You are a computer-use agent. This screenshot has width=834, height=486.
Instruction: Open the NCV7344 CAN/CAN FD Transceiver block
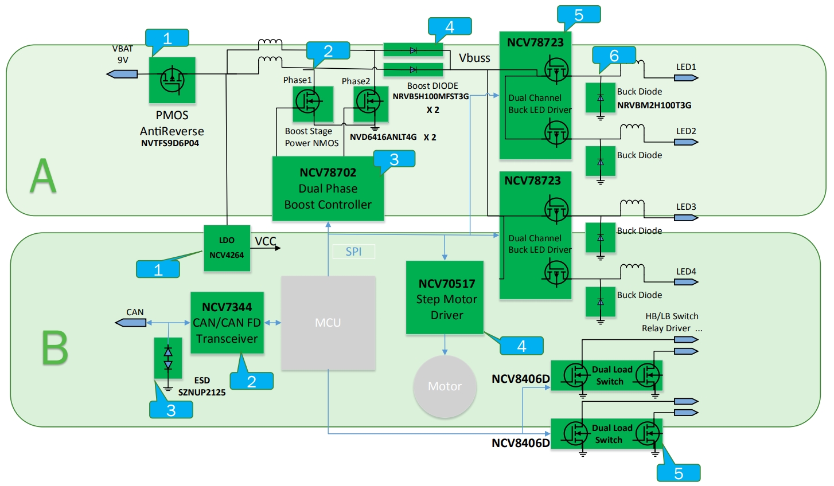[x=227, y=323]
